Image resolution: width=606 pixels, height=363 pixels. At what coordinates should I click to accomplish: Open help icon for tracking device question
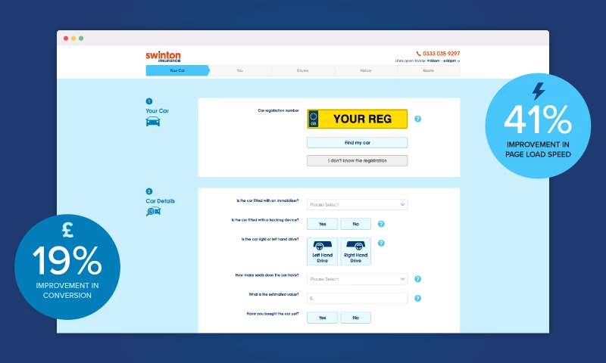381,224
